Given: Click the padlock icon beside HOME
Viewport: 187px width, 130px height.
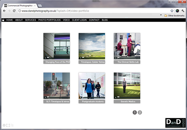Looking at the screenshot, I should point(3,20).
